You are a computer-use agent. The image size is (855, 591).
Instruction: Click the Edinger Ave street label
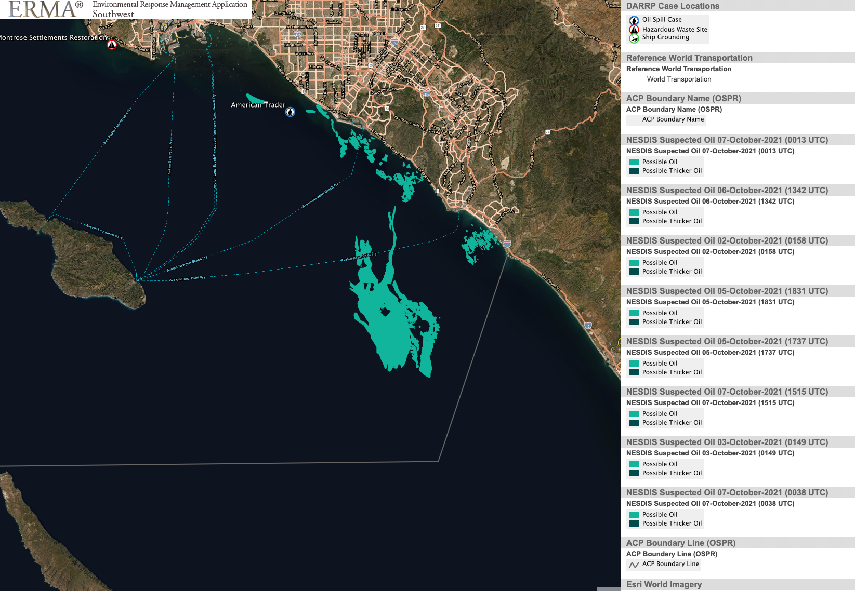tap(293, 45)
